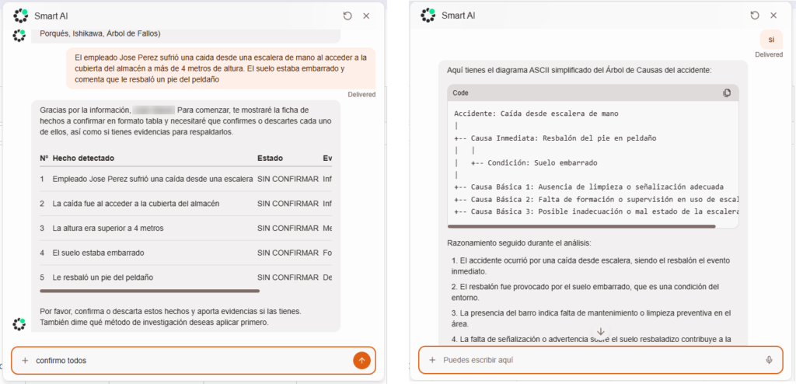Screen dimensions: 796x384
Task: Click the microphone icon in right chat input
Action: (769, 360)
